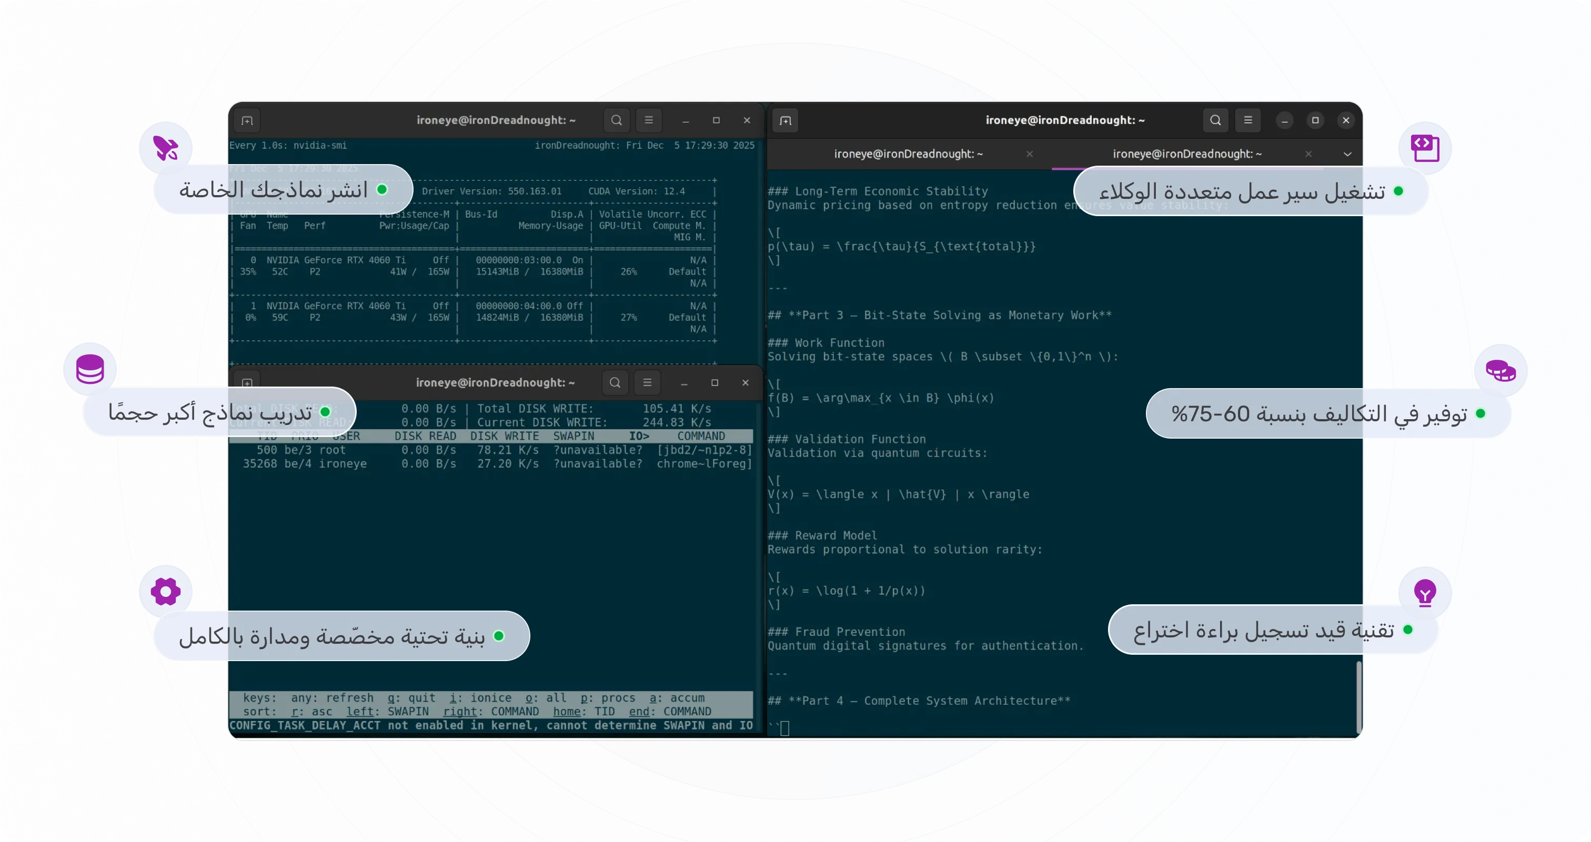Open a new tab in the nvidia-smi terminal

click(246, 120)
